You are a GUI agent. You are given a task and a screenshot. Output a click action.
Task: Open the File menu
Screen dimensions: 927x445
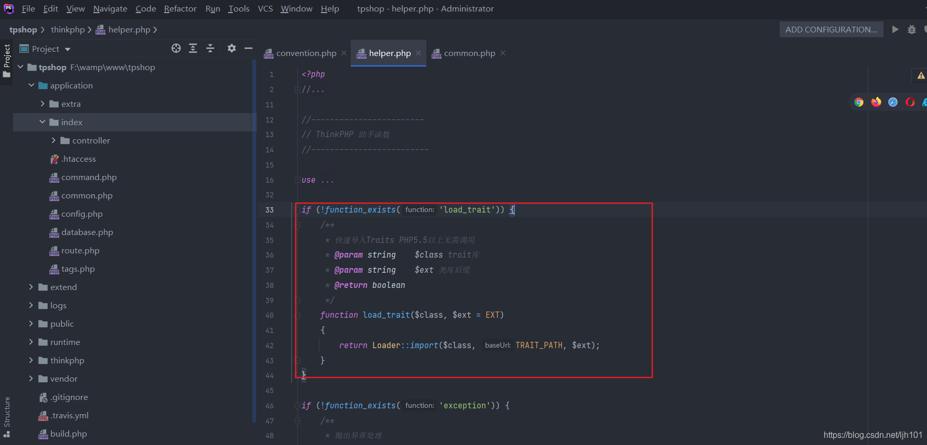click(28, 8)
